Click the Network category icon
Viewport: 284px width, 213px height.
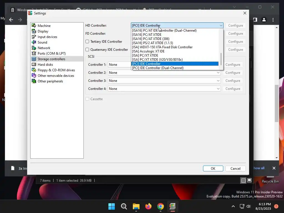point(34,48)
